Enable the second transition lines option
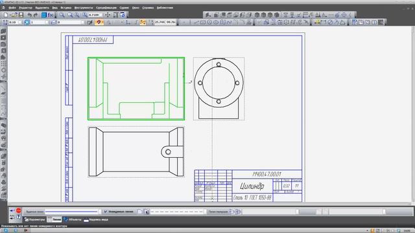 click(238, 212)
